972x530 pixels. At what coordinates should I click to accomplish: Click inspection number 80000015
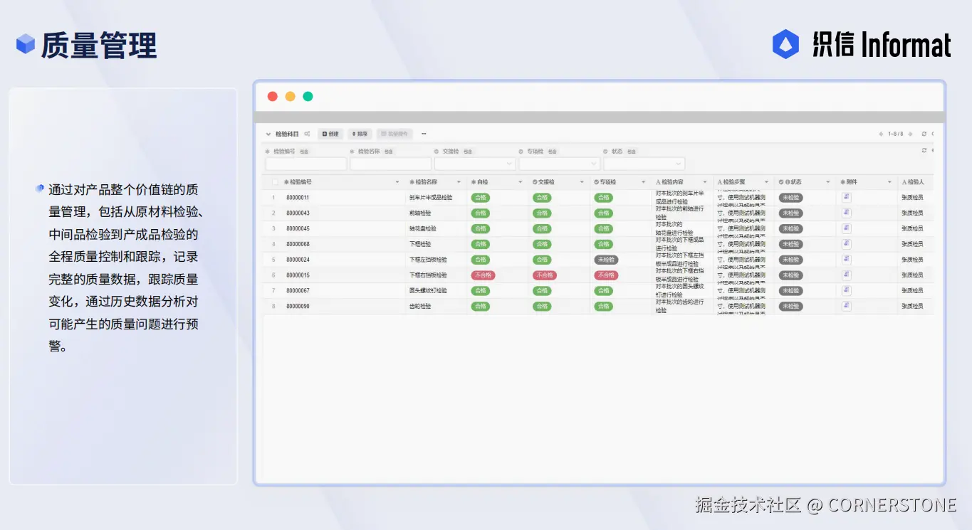coord(298,275)
